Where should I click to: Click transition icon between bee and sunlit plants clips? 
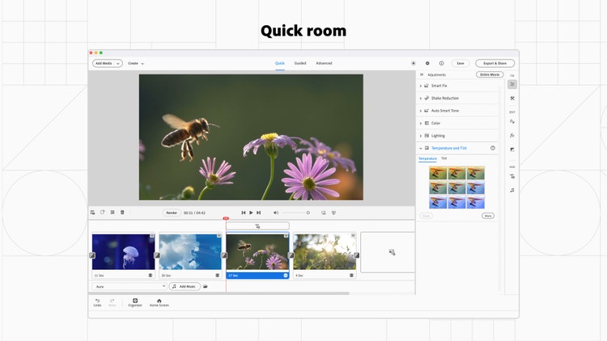[291, 255]
